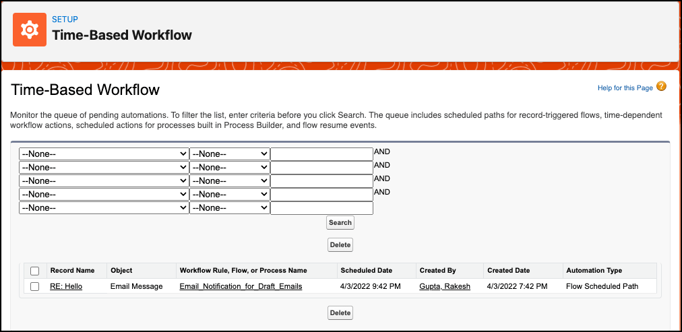Screen dimensions: 682x332
Task: Click the orange Setup gear icon
Action: [30, 30]
